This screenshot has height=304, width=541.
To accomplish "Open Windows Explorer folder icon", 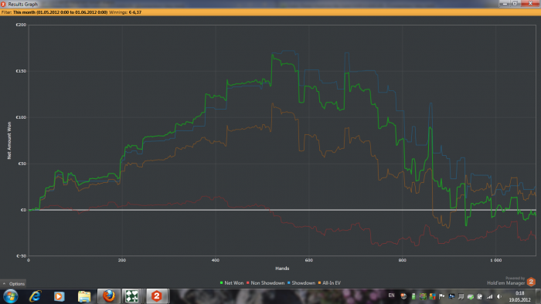I will click(84, 296).
